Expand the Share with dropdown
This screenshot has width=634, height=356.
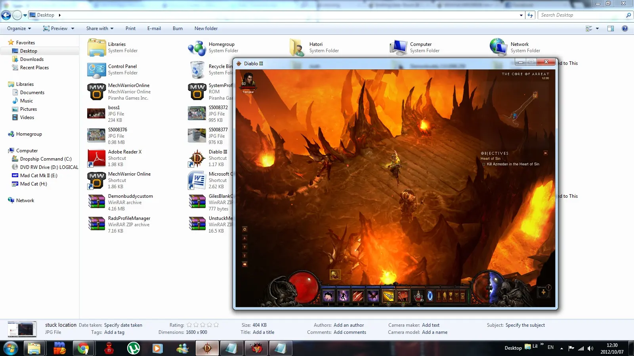pos(99,28)
